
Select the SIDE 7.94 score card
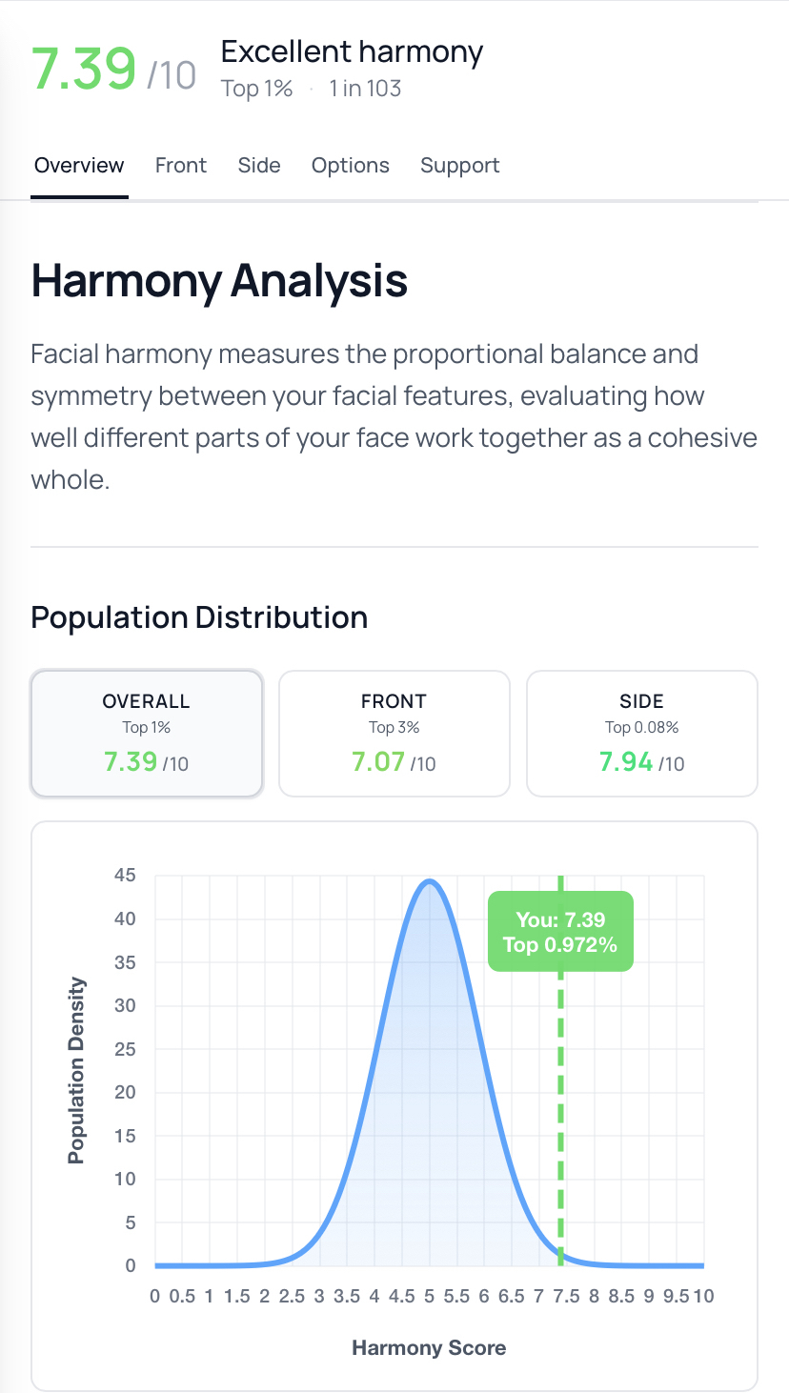641,733
